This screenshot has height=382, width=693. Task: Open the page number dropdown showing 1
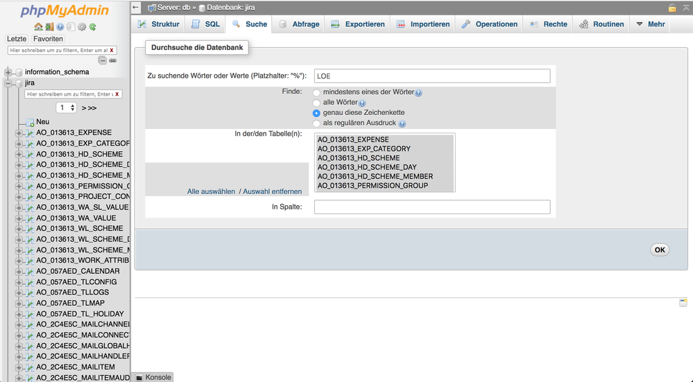tap(67, 107)
